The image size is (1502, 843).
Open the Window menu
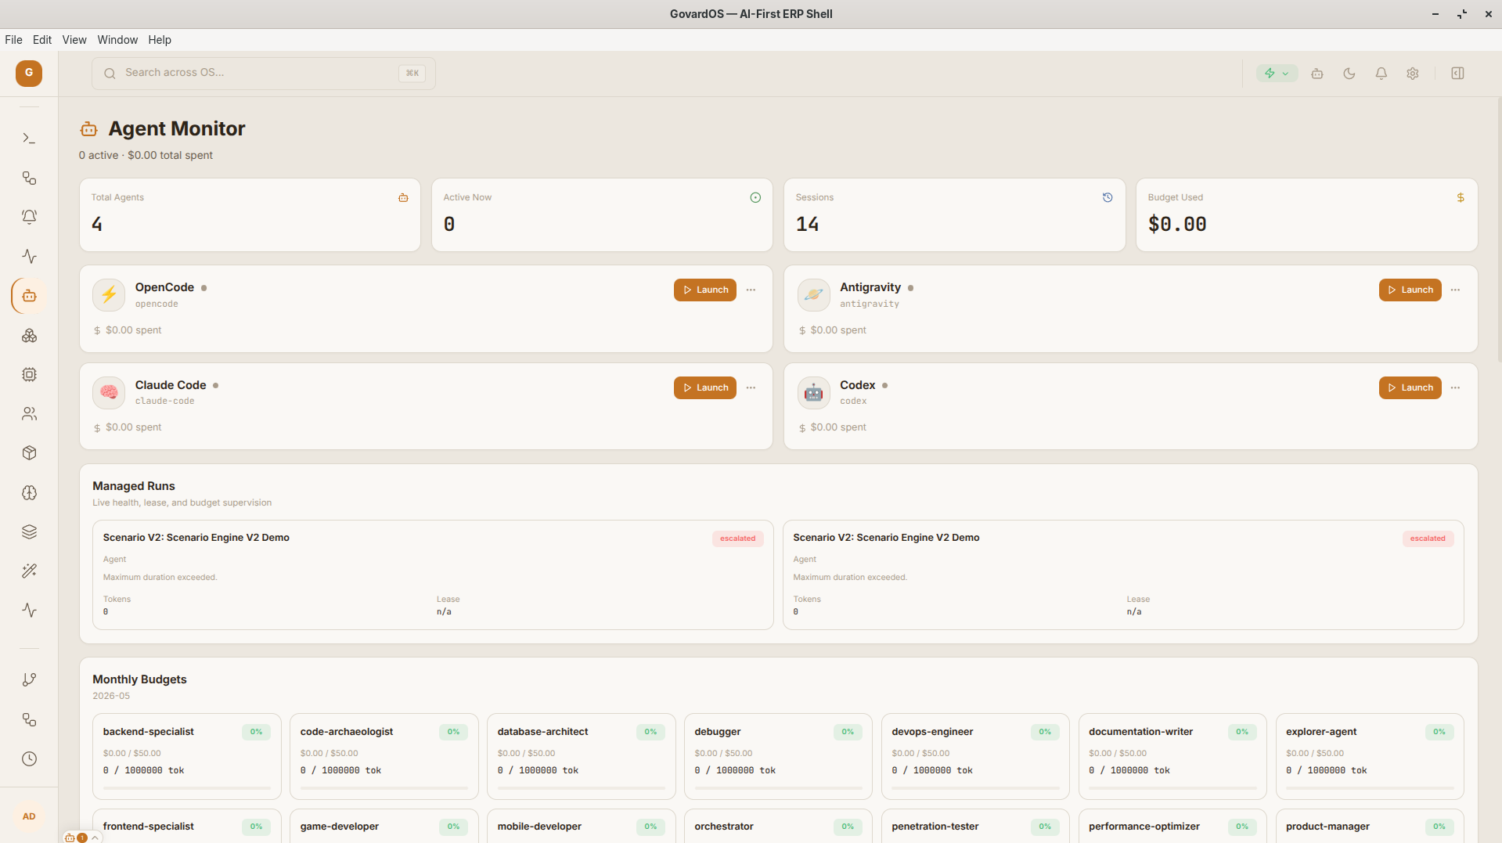click(x=117, y=40)
